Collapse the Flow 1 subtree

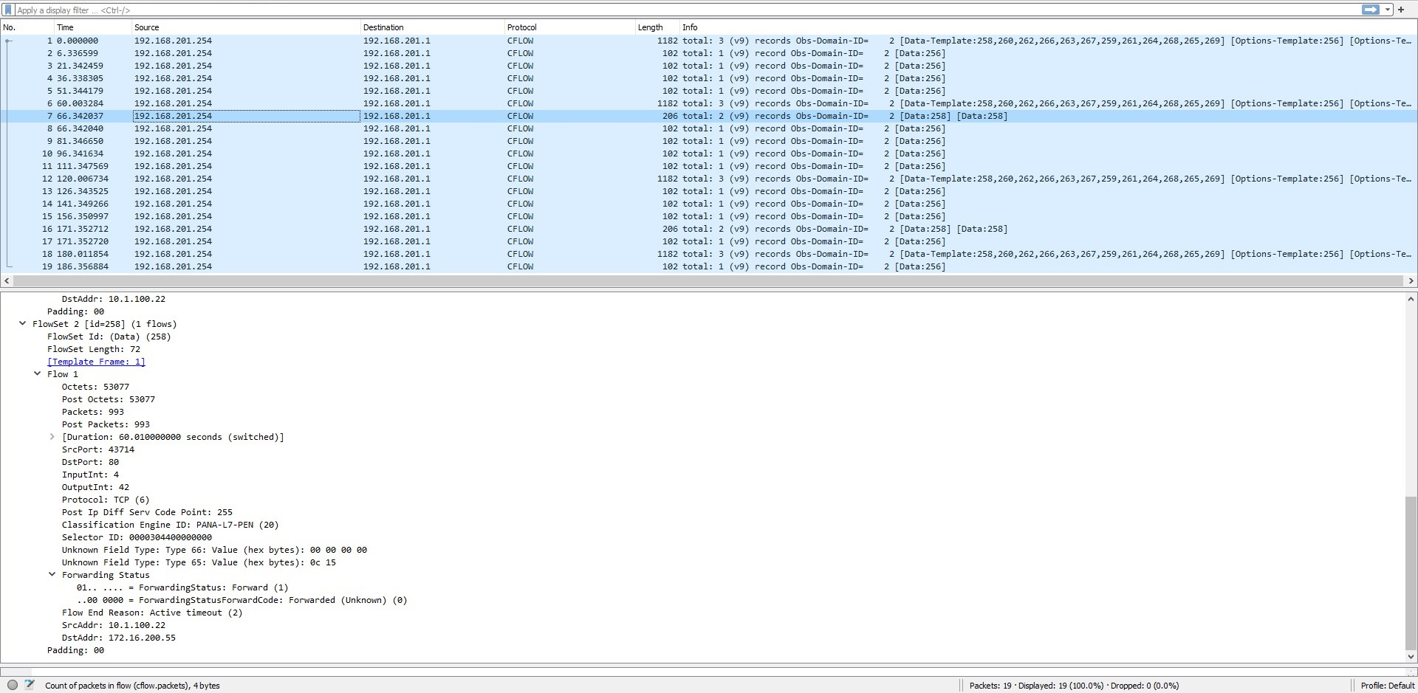click(x=38, y=374)
